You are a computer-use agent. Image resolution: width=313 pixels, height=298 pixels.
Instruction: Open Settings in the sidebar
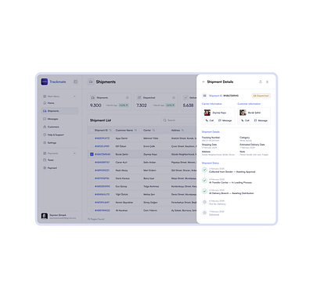[59, 142]
